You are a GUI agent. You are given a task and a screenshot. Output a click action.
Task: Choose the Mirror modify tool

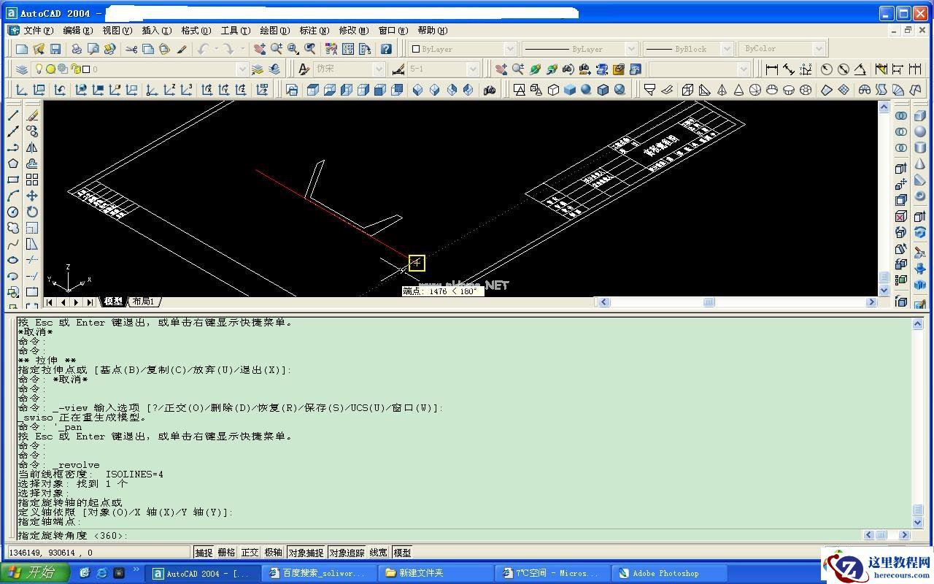pos(32,147)
